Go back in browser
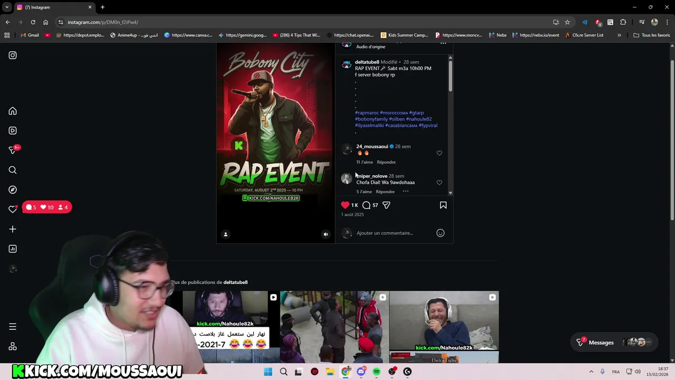The image size is (675, 380). point(8,22)
